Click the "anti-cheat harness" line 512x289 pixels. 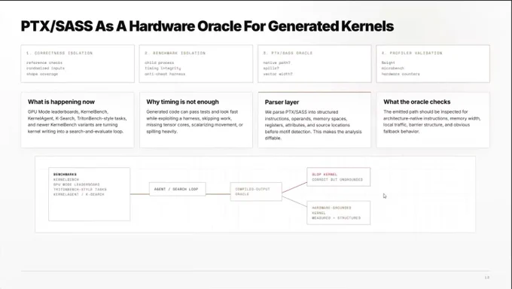pyautogui.click(x=165, y=74)
